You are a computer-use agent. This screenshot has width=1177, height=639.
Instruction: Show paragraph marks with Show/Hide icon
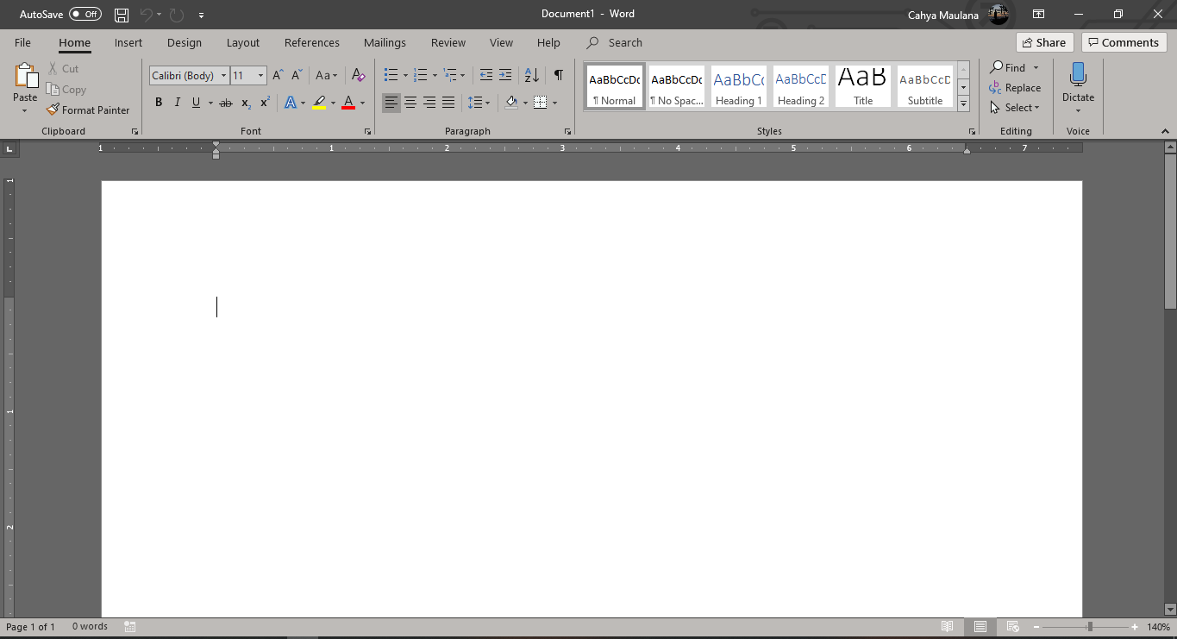click(556, 75)
